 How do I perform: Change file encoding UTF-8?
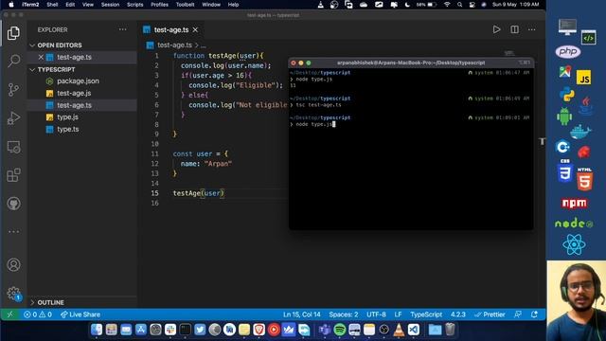tap(376, 314)
